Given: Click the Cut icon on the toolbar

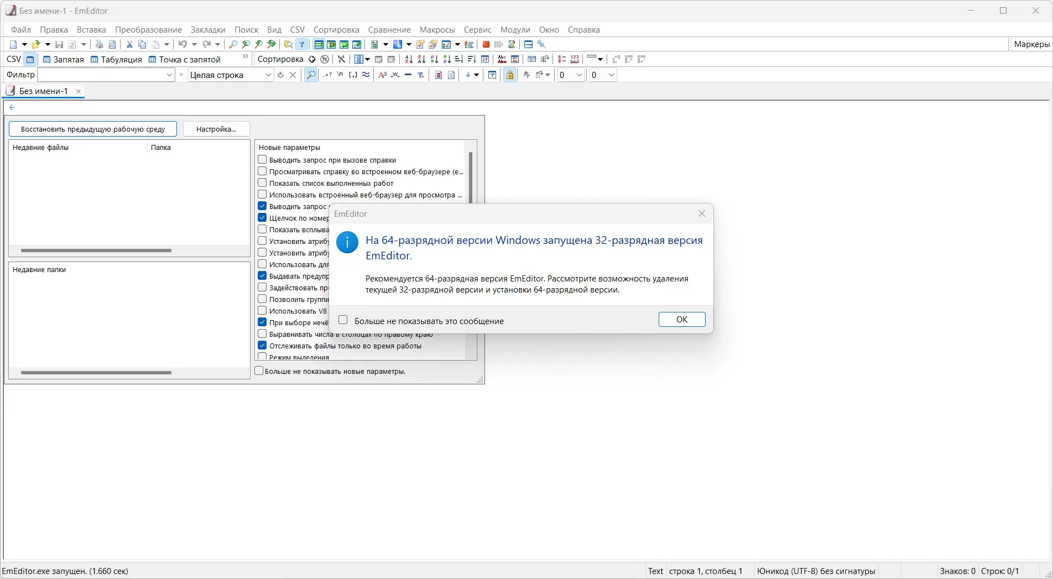Looking at the screenshot, I should point(129,44).
